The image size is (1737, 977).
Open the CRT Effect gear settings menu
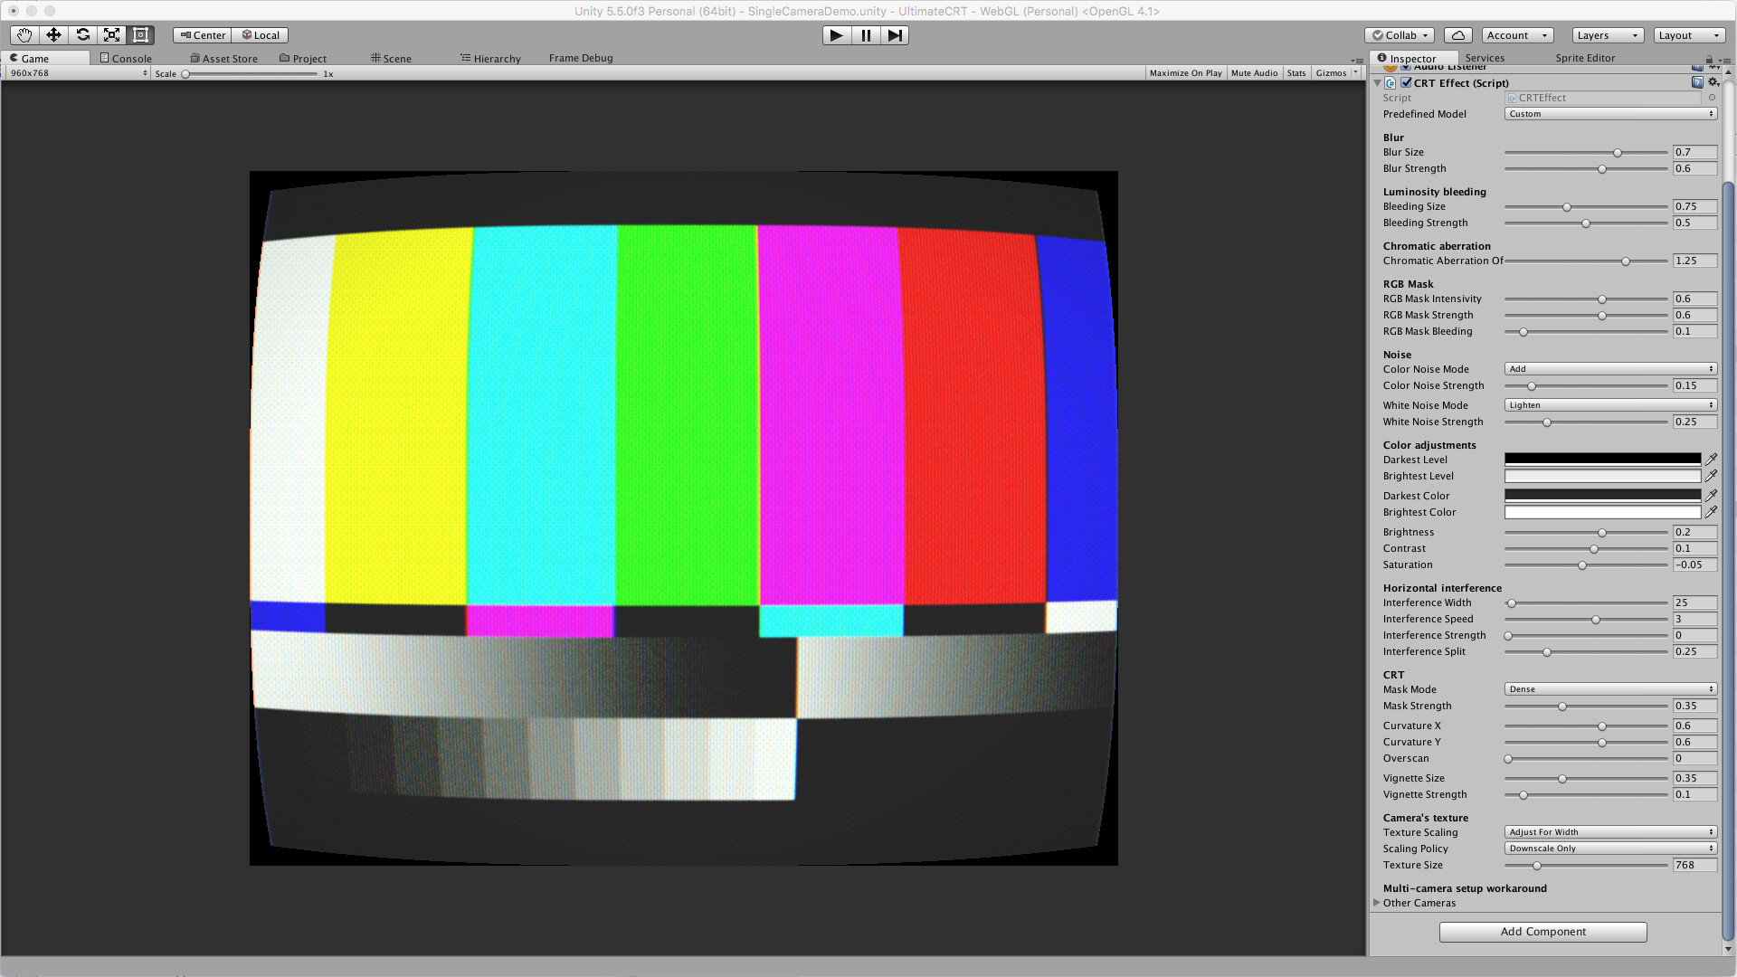click(x=1714, y=81)
